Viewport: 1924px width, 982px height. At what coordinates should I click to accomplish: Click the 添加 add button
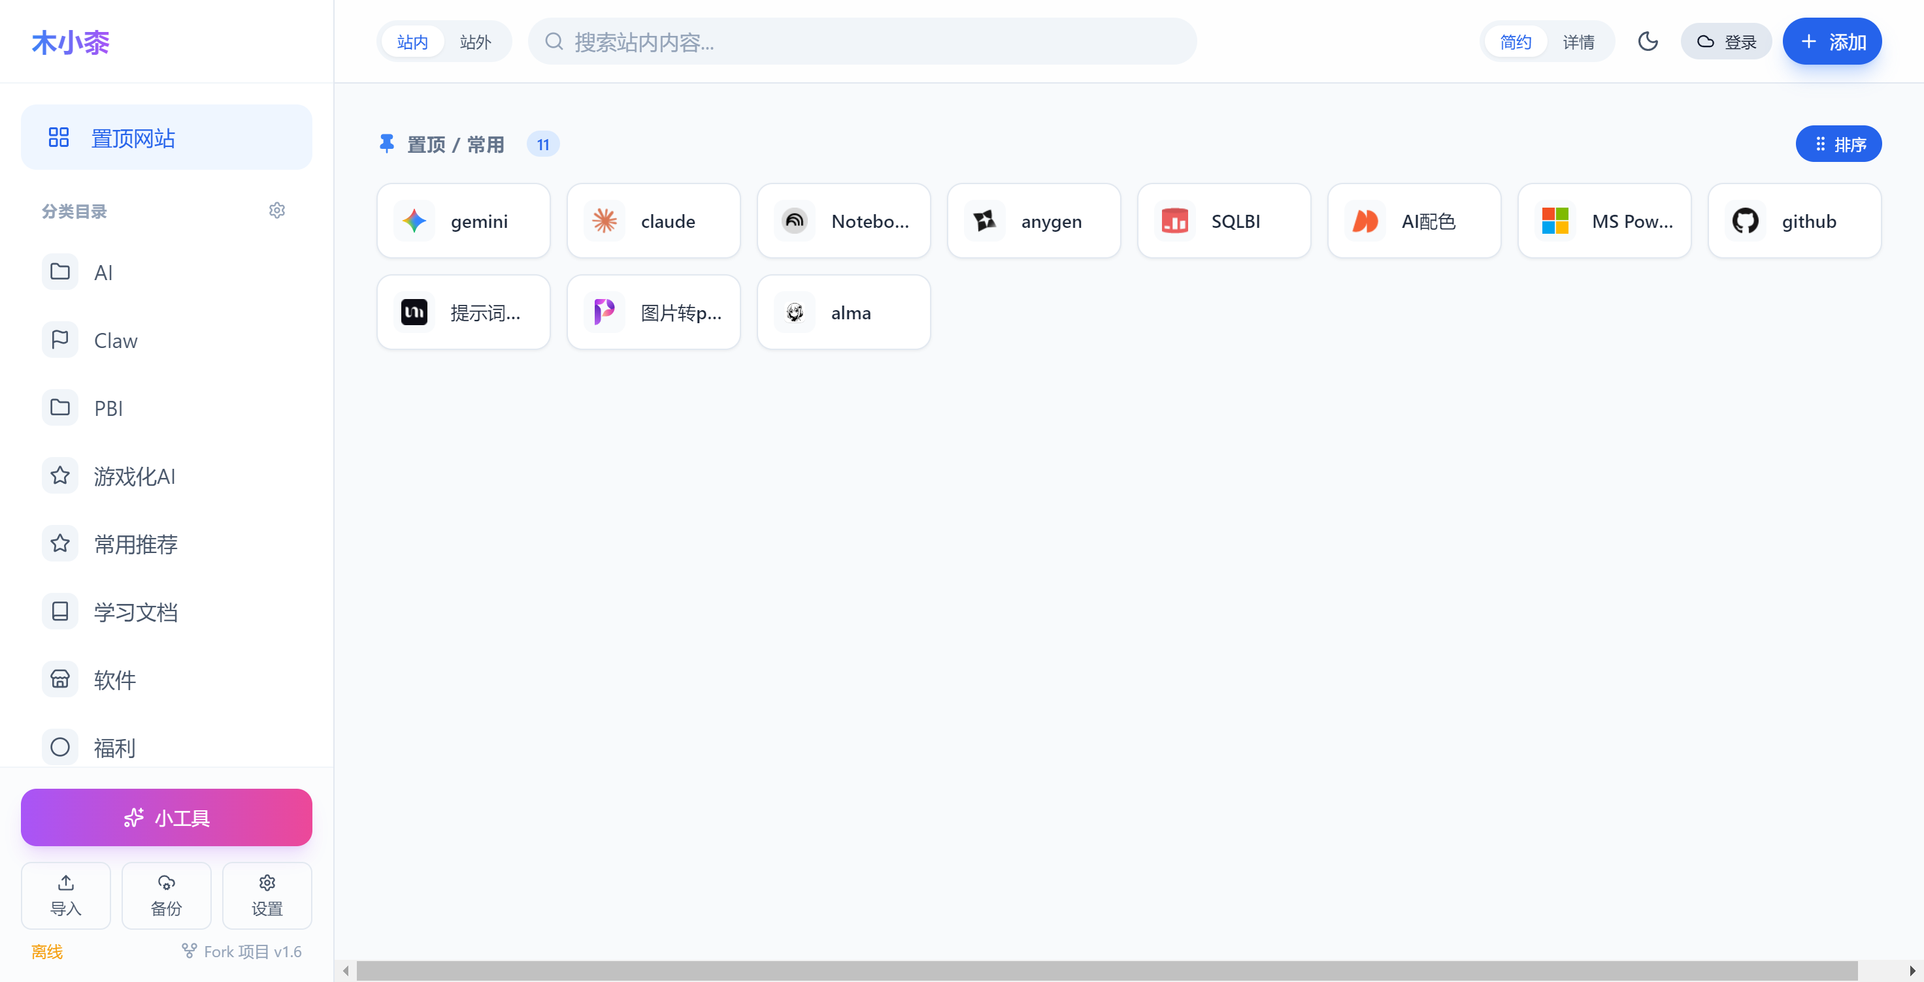1832,41
